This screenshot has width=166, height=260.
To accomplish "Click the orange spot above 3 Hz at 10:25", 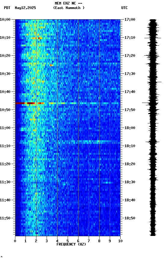I will [51, 65].
